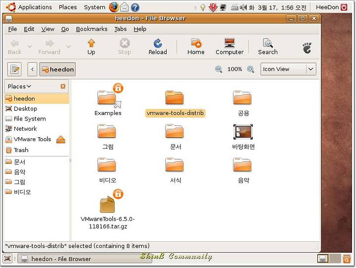Open the Search tool in toolbar
356x268 pixels.
268,43
